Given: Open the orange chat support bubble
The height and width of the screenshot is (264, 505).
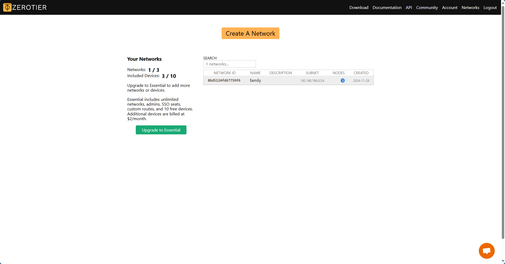Looking at the screenshot, I should (x=487, y=251).
